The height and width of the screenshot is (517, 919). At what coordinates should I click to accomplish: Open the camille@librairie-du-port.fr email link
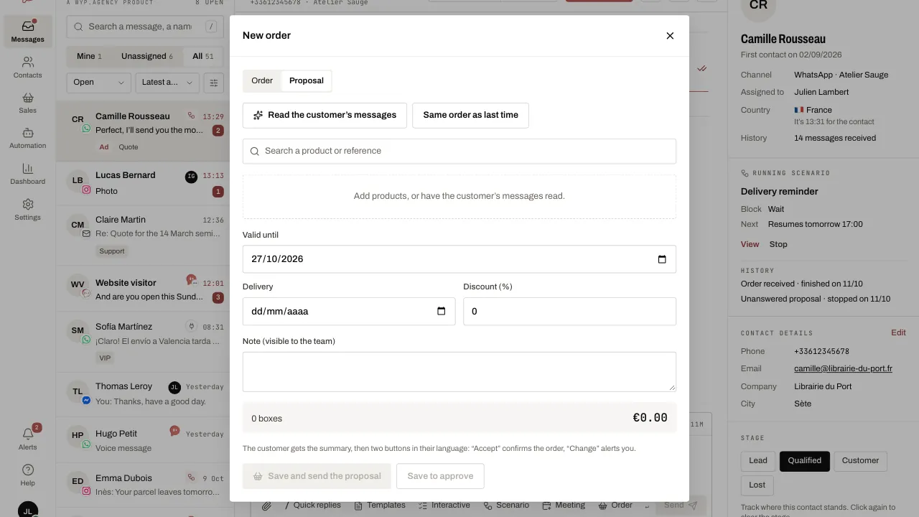click(843, 368)
